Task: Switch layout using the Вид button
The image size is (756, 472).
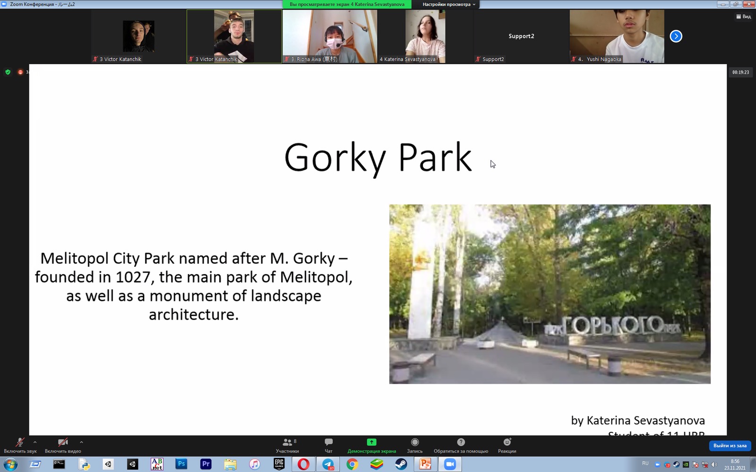Action: 743,17
